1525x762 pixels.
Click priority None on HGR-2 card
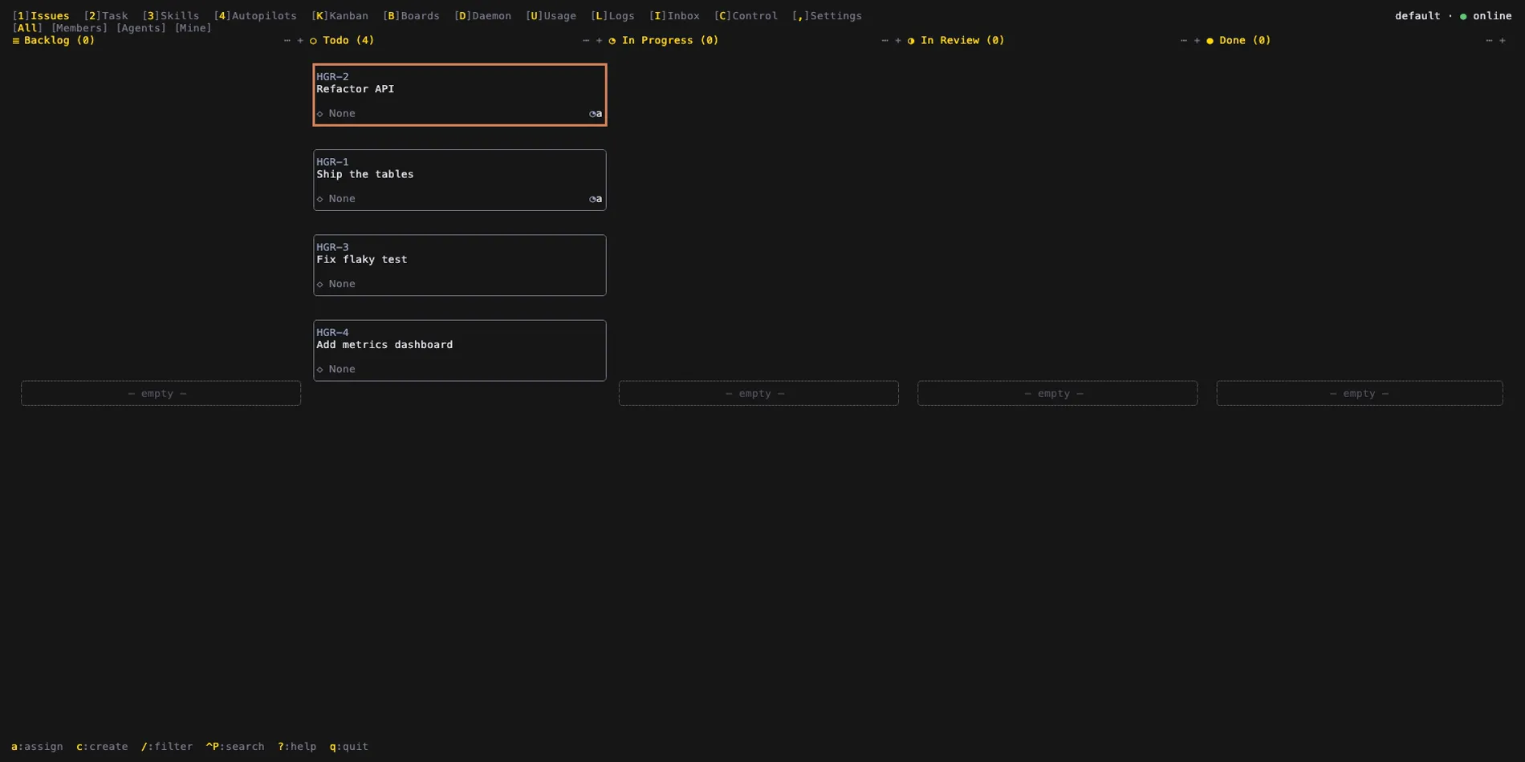335,114
